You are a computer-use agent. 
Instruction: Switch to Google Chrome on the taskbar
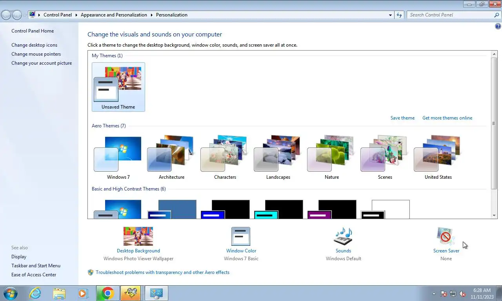tap(108, 293)
